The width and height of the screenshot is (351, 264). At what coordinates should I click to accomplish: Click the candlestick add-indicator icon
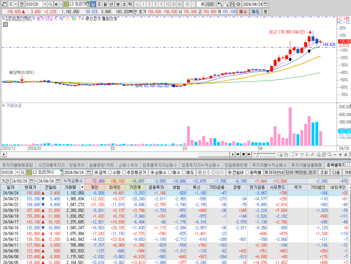(x=220, y=4)
